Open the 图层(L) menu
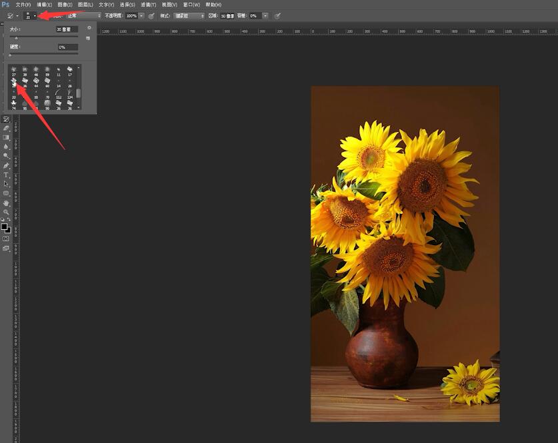Screen dimensions: 558x443 (x=85, y=5)
